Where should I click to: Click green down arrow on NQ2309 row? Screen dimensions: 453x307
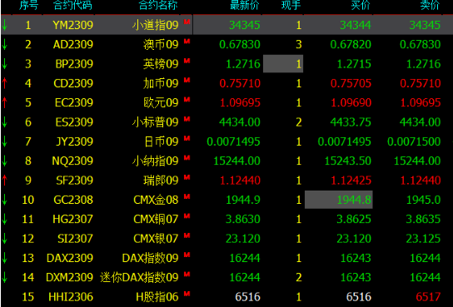point(4,161)
